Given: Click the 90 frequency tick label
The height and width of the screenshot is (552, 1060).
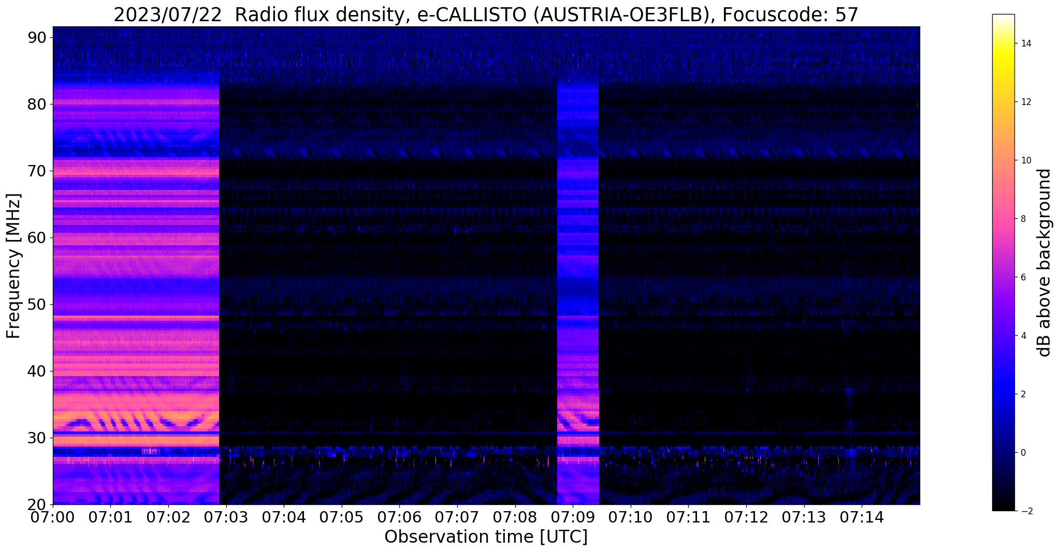Looking at the screenshot, I should coord(36,37).
